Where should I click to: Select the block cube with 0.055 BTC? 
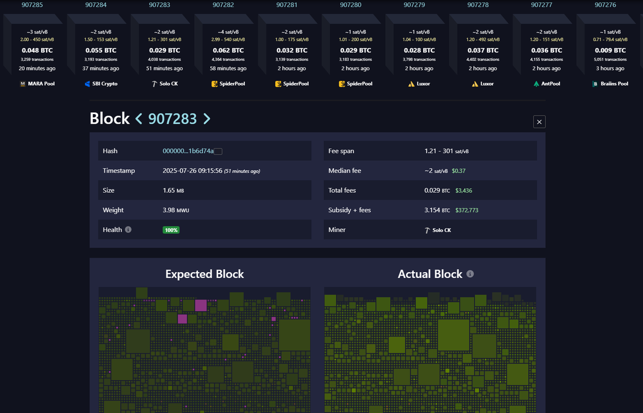(101, 50)
